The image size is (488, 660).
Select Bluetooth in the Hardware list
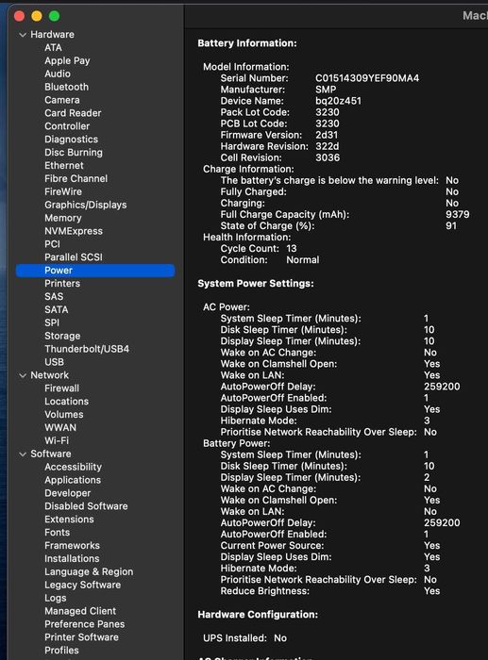pyautogui.click(x=67, y=87)
